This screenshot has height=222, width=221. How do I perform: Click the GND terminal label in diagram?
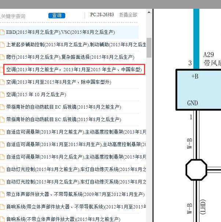click(192, 103)
